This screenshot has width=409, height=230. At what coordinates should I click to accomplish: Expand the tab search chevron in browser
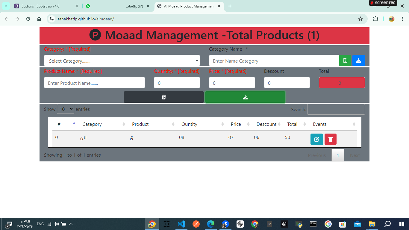point(6,6)
